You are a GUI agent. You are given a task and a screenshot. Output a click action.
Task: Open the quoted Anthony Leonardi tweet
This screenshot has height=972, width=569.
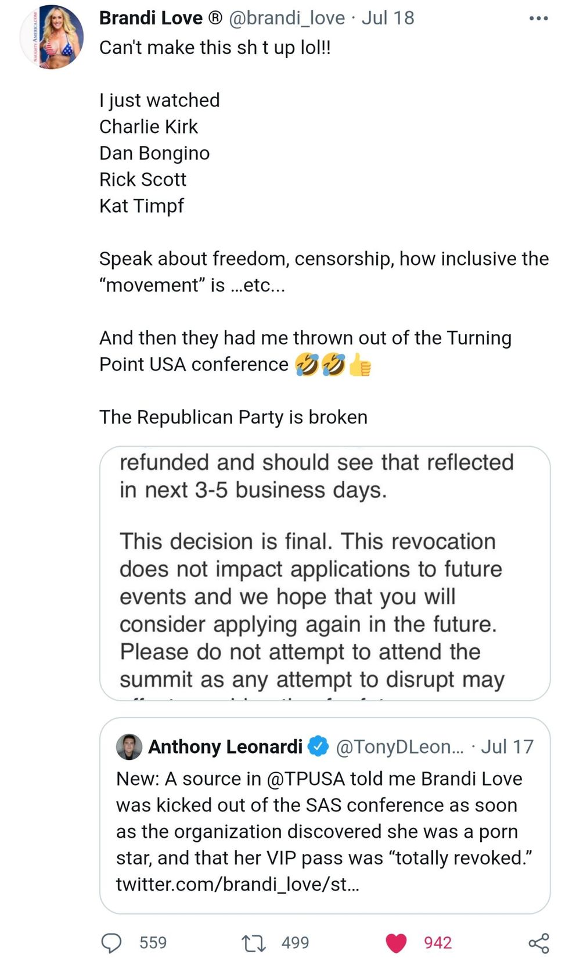click(x=325, y=831)
